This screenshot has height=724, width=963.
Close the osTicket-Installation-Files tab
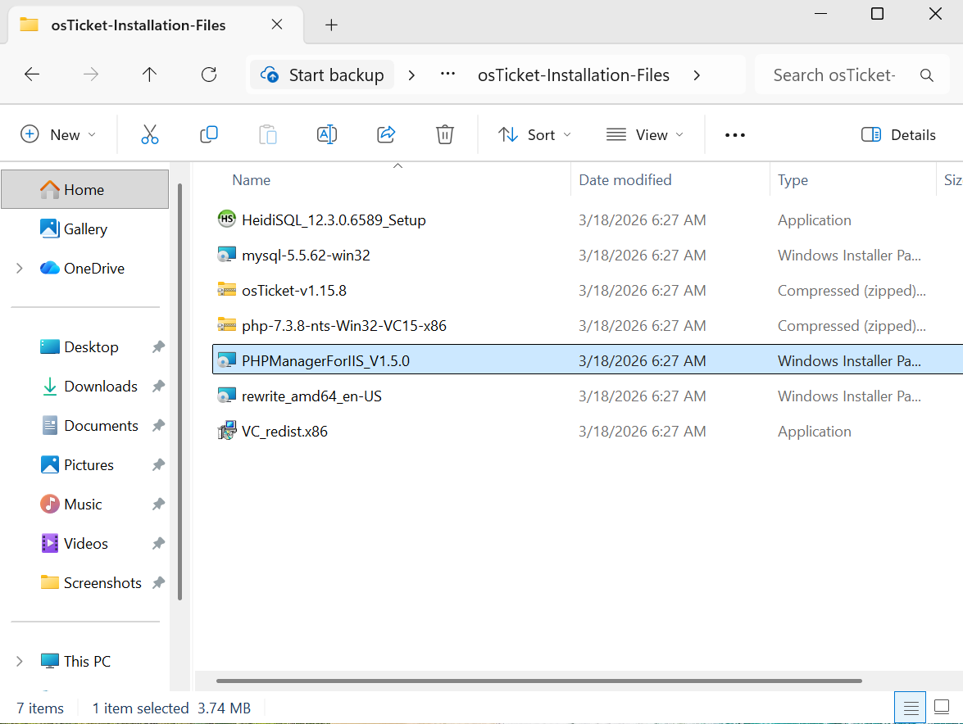click(x=277, y=25)
